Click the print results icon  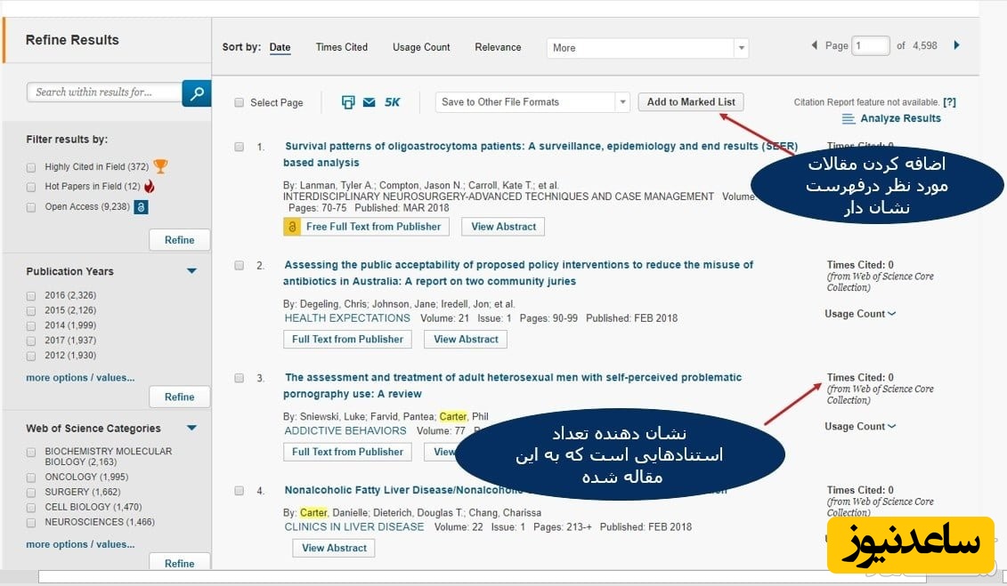tap(348, 102)
